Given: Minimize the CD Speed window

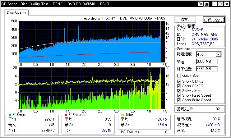Looking at the screenshot, I should pyautogui.click(x=214, y=4).
